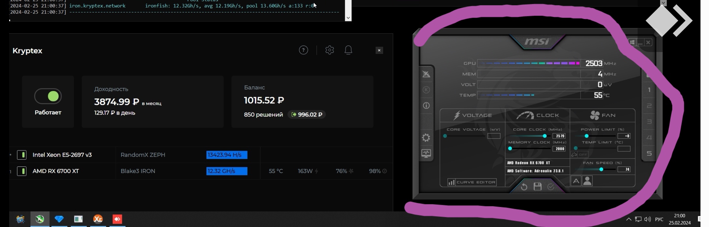Image resolution: width=709 pixels, height=227 pixels.
Task: Open the white window taskbar icon
Action: tap(78, 219)
